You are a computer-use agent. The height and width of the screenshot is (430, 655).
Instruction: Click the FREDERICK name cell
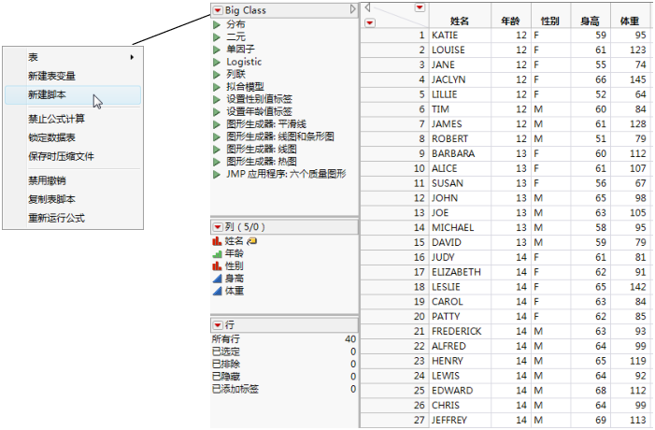pos(460,332)
